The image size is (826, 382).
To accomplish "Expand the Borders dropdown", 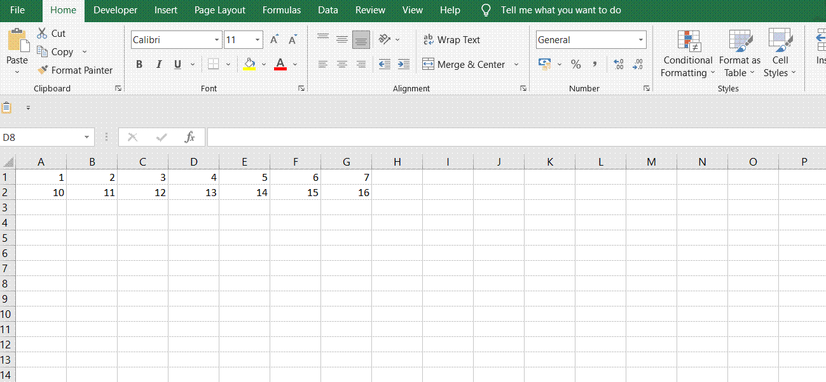I will pos(228,63).
